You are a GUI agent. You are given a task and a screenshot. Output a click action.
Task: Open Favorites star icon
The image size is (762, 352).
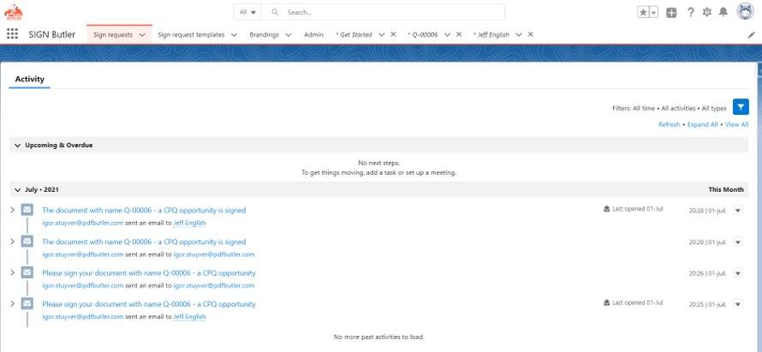point(643,13)
